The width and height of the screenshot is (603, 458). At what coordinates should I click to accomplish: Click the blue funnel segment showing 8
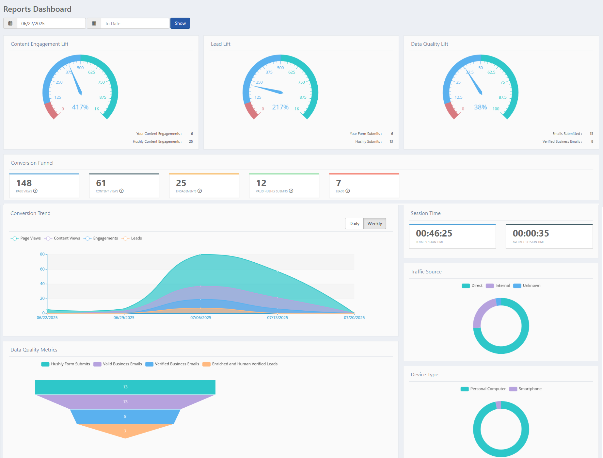coord(125,417)
